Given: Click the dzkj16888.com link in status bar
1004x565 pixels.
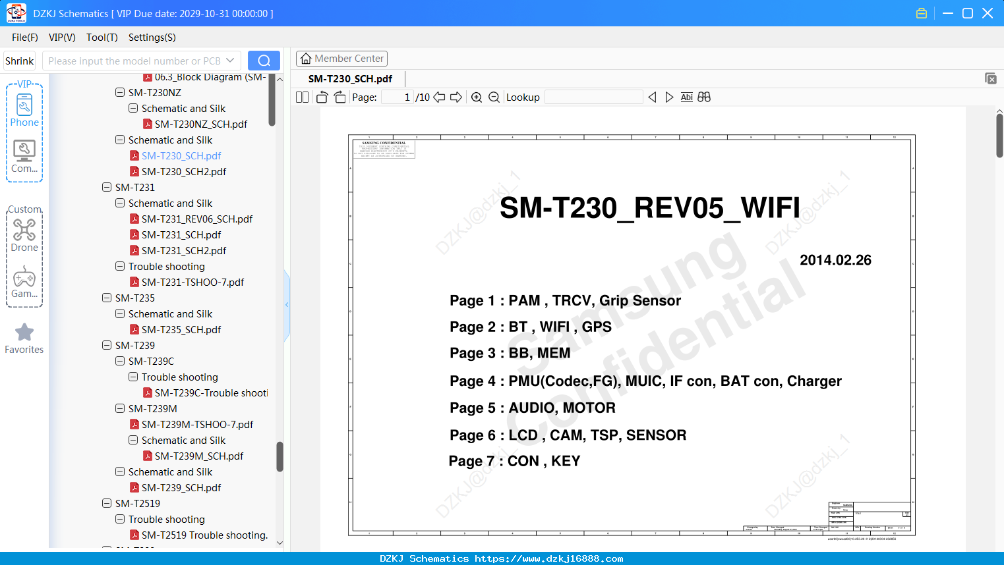Looking at the screenshot, I should 549,558.
